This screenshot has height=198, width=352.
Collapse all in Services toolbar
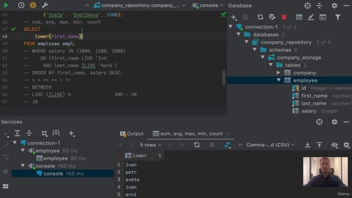[x=29, y=133]
